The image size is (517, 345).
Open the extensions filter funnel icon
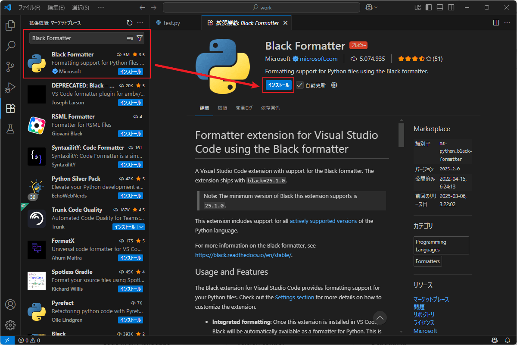(139, 38)
